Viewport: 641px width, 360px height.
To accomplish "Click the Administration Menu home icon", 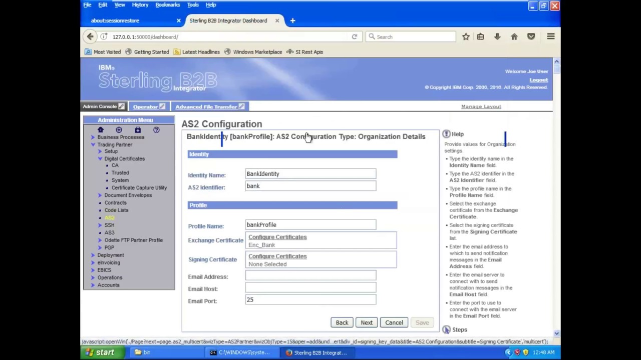I will (x=101, y=130).
